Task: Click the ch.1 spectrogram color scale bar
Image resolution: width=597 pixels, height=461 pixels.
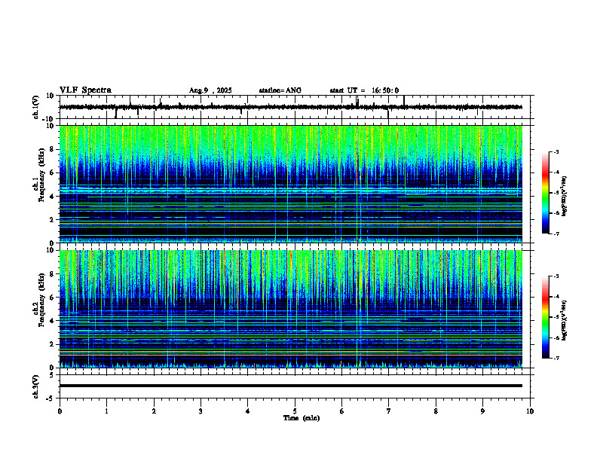Action: (x=546, y=193)
